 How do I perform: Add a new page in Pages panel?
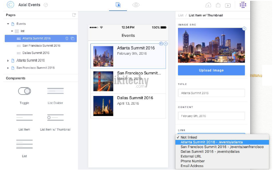(74, 15)
